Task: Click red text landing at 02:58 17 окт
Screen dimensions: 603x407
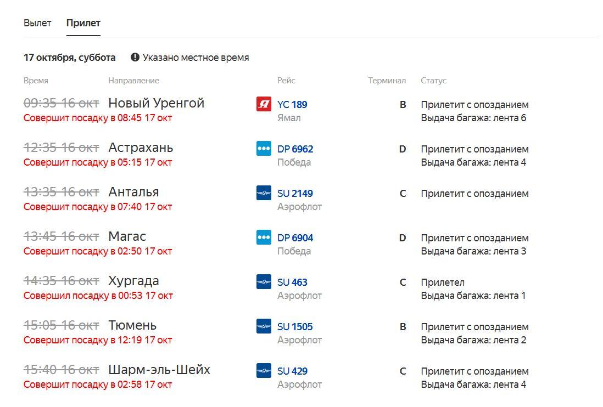Action: 98,385
